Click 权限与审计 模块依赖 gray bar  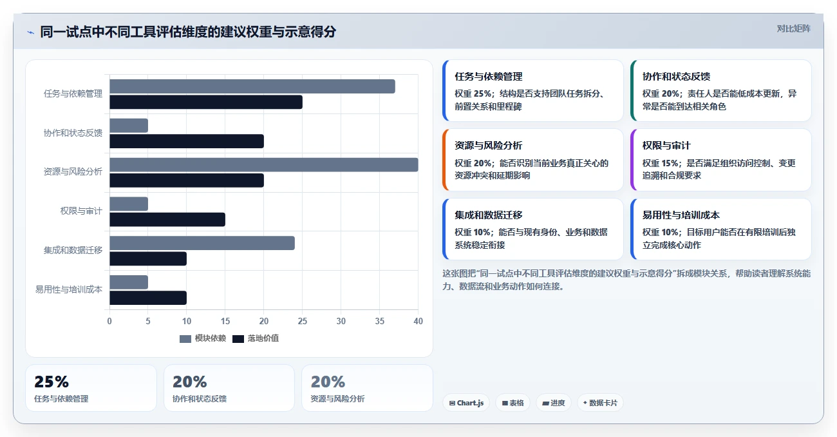pos(129,204)
